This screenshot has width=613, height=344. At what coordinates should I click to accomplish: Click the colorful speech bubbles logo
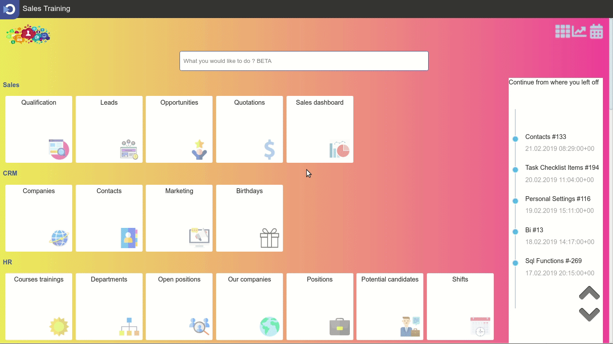click(28, 34)
